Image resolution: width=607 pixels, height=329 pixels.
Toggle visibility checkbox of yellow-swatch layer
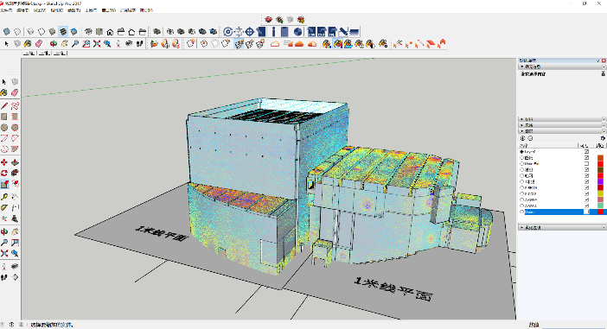click(586, 193)
